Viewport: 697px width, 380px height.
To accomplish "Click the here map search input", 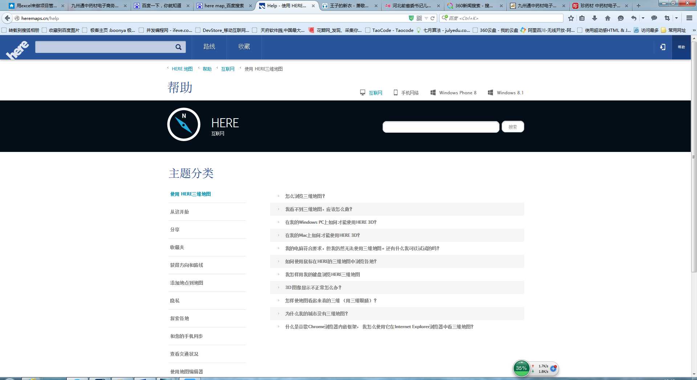I will click(105, 47).
